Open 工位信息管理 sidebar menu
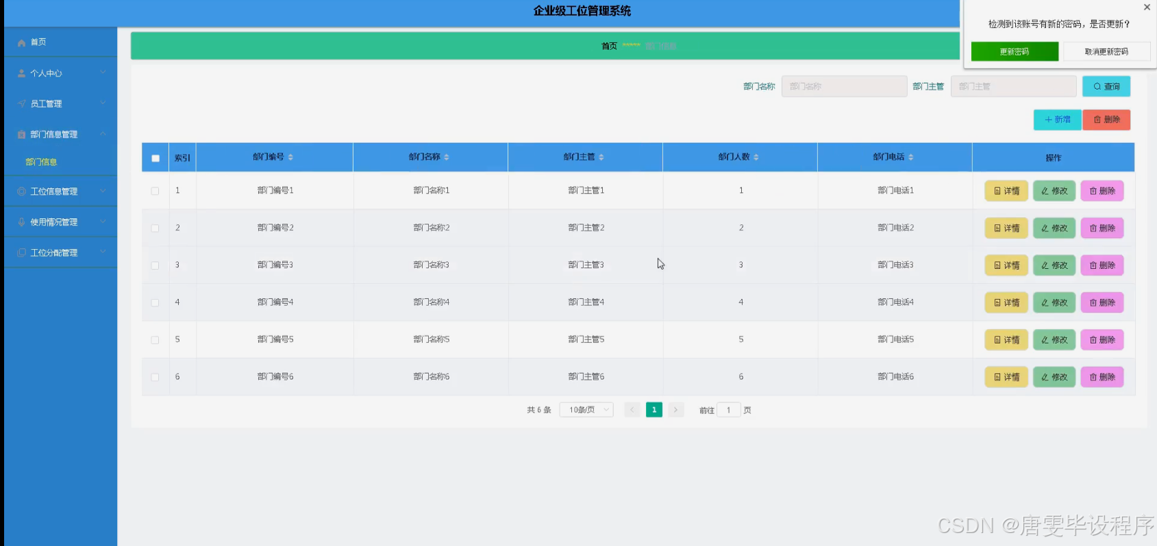1157x546 pixels. 60,192
